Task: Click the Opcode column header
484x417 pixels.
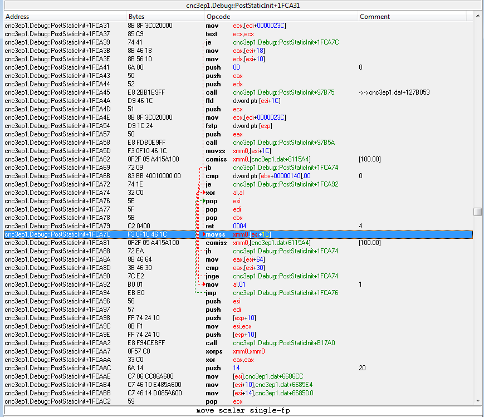Action: tap(218, 17)
